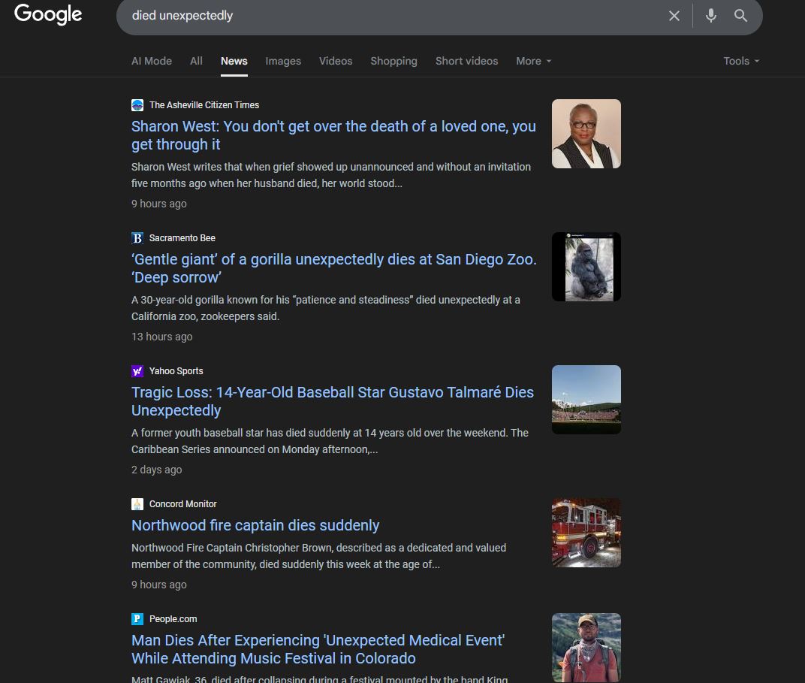Open the Images tab

point(283,61)
